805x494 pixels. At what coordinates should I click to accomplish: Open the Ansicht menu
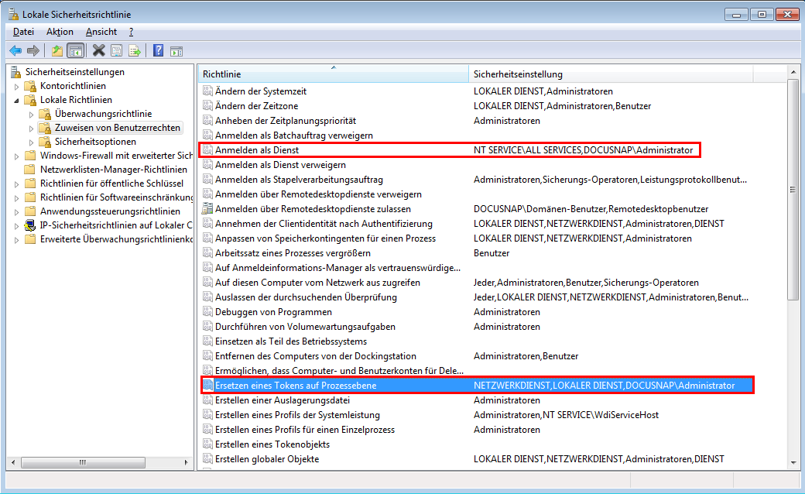tap(101, 31)
